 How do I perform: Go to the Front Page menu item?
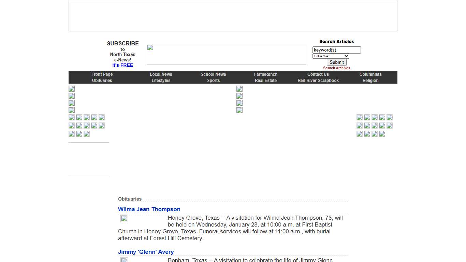(102, 74)
